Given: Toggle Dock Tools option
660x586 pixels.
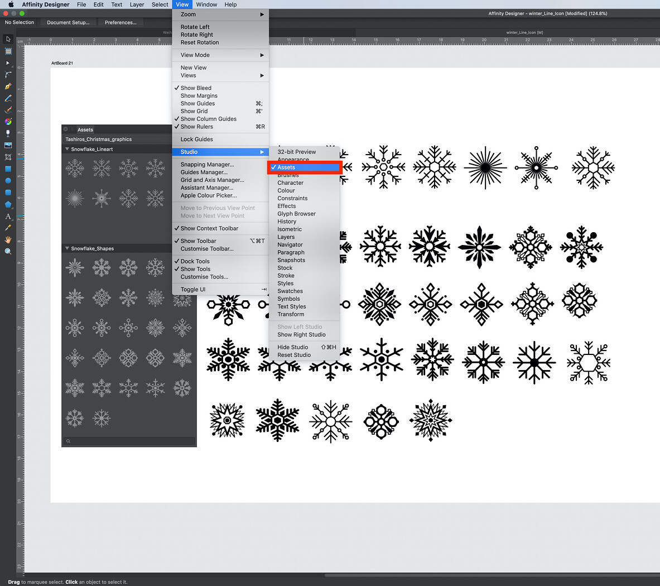Looking at the screenshot, I should 220,261.
